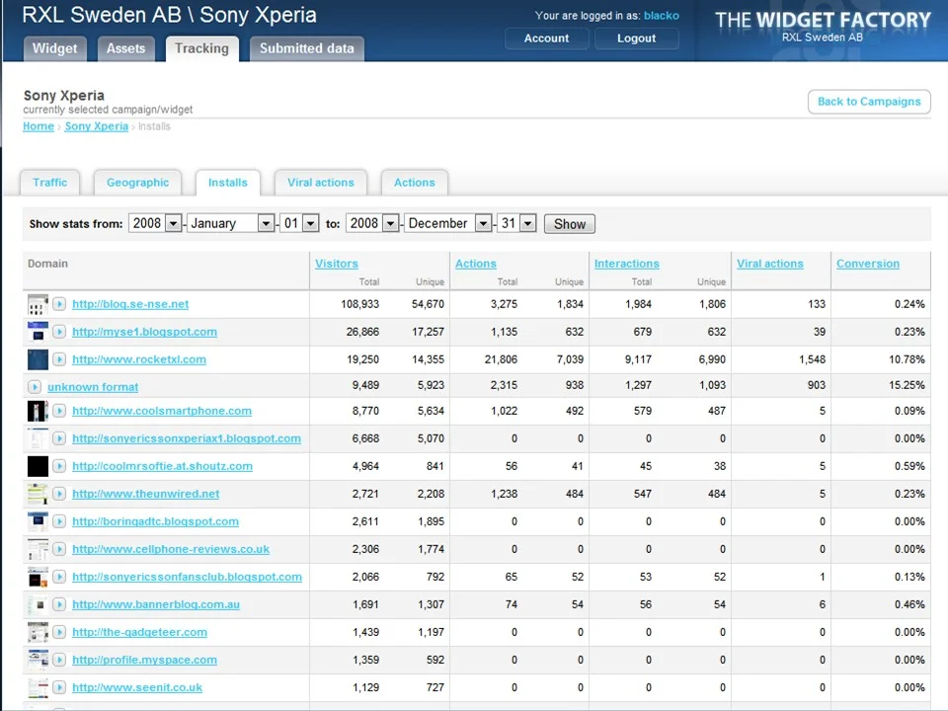Open the Submitted data tab
Image resolution: width=948 pixels, height=711 pixels.
pyautogui.click(x=307, y=48)
